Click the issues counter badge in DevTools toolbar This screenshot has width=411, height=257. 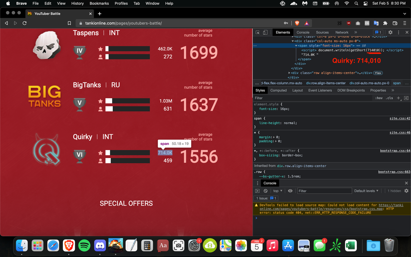coord(378,32)
